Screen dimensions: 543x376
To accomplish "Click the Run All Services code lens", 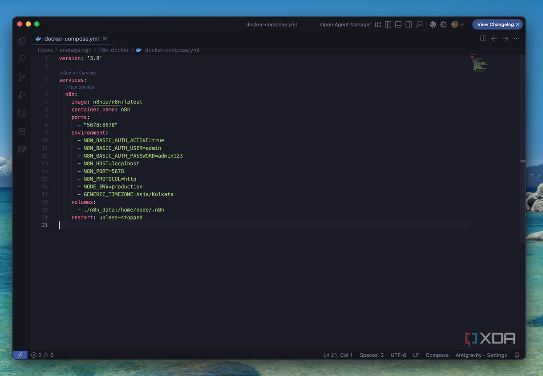I will click(78, 73).
